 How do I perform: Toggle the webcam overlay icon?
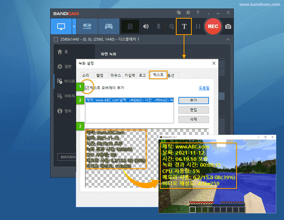(130, 26)
